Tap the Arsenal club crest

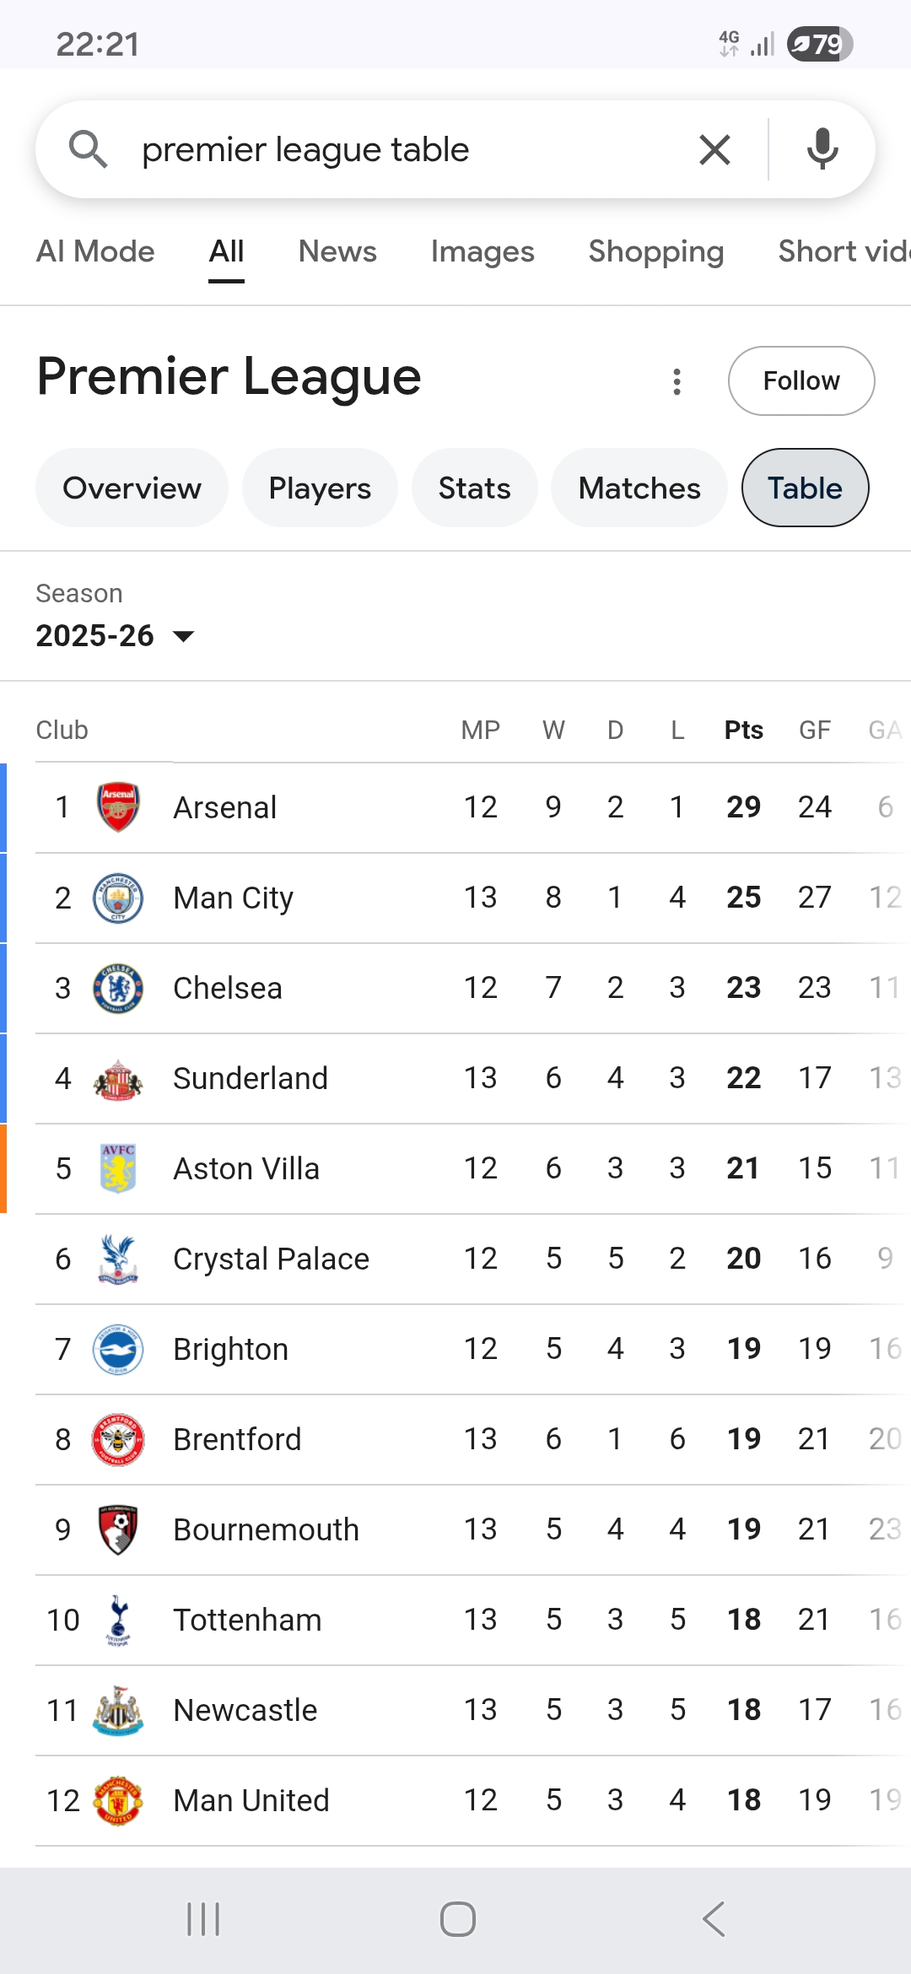(118, 807)
